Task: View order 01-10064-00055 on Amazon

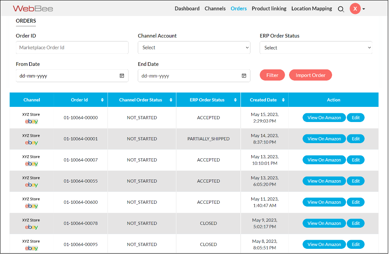Action: click(x=324, y=181)
